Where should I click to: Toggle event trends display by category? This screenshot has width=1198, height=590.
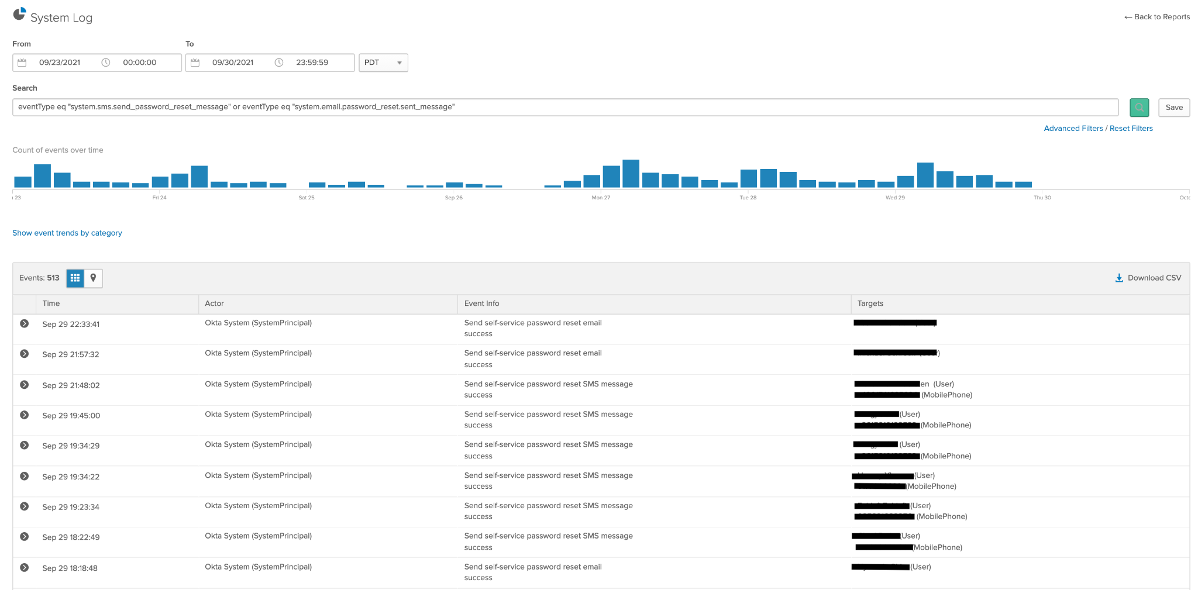(x=67, y=233)
